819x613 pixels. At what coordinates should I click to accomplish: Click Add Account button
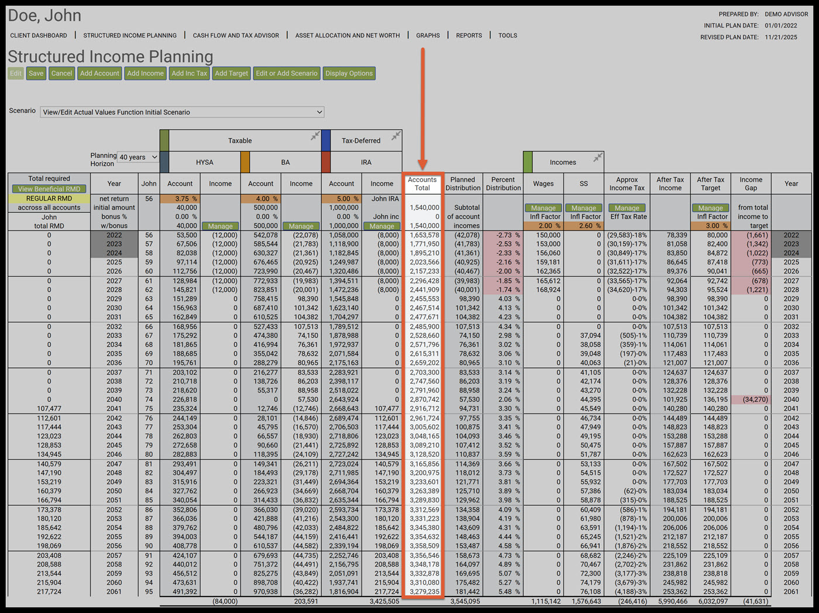point(99,73)
